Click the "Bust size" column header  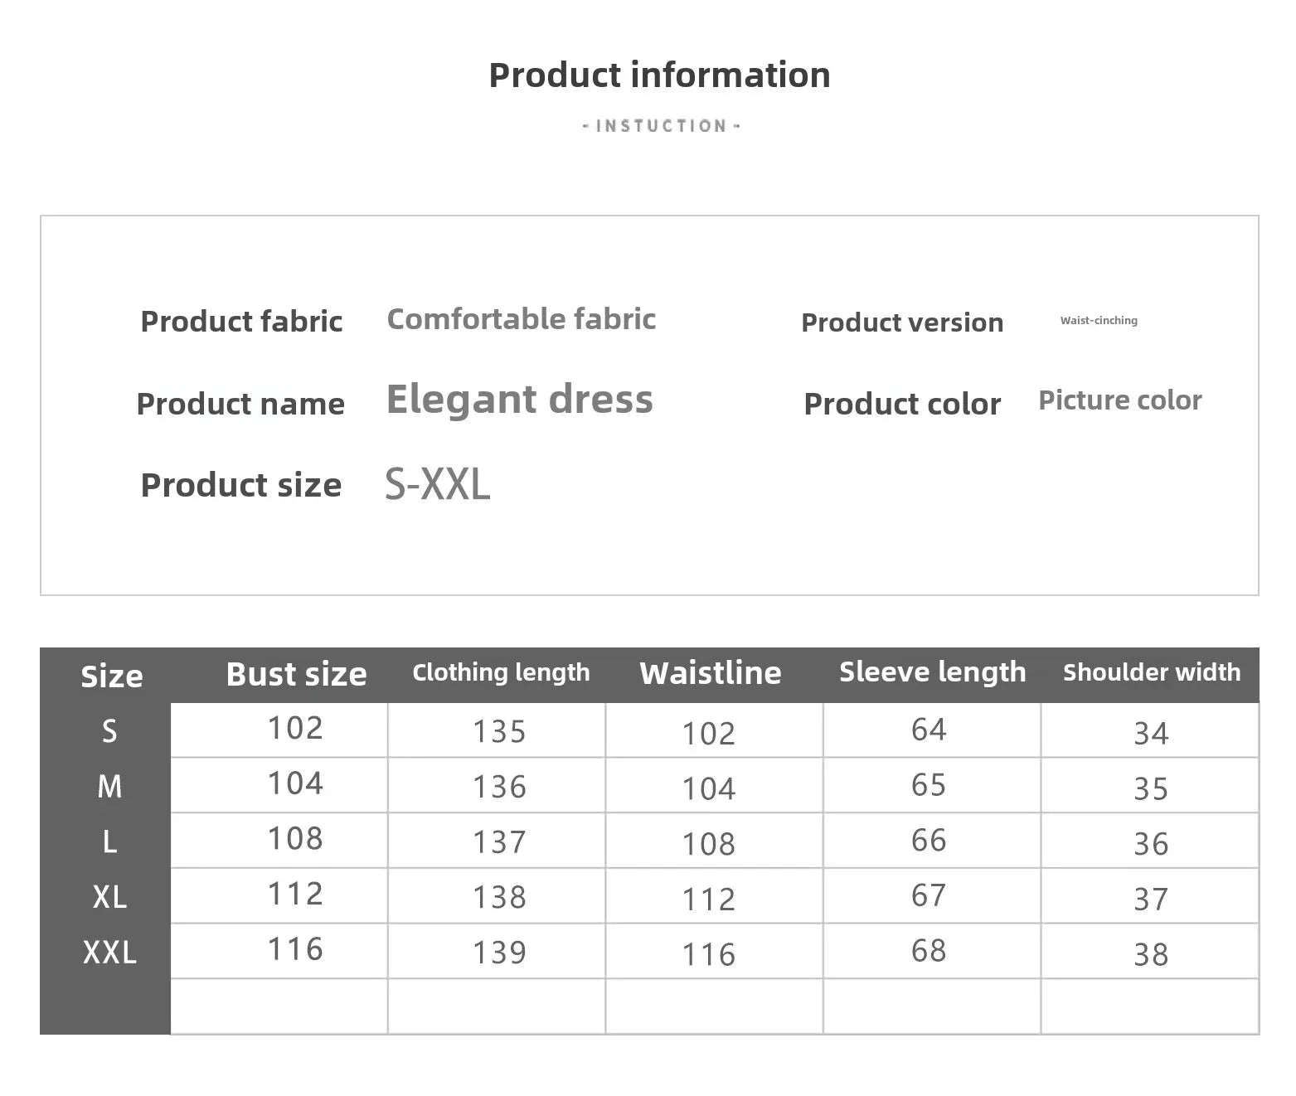click(x=296, y=674)
